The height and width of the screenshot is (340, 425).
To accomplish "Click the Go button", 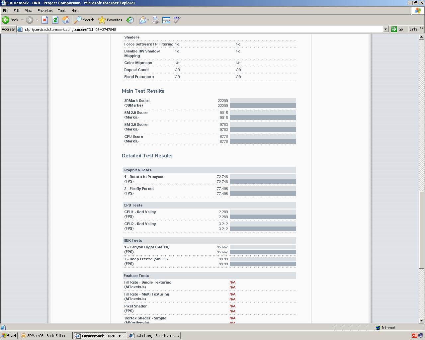I will point(397,29).
